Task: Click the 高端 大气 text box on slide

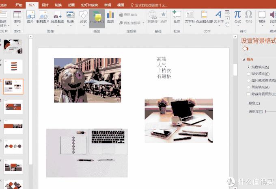Action: (164, 67)
